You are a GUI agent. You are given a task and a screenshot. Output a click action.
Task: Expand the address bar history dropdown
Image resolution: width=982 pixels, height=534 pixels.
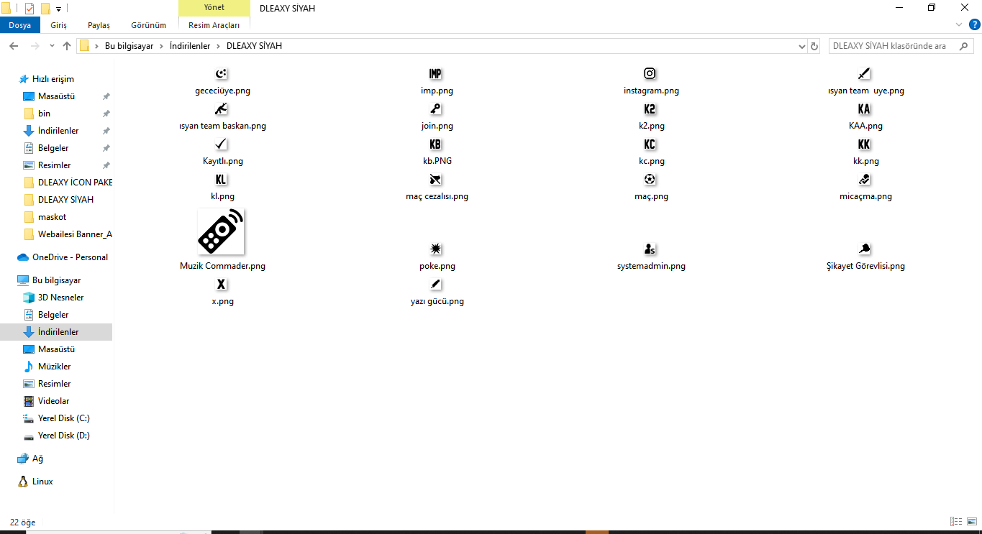tap(802, 46)
